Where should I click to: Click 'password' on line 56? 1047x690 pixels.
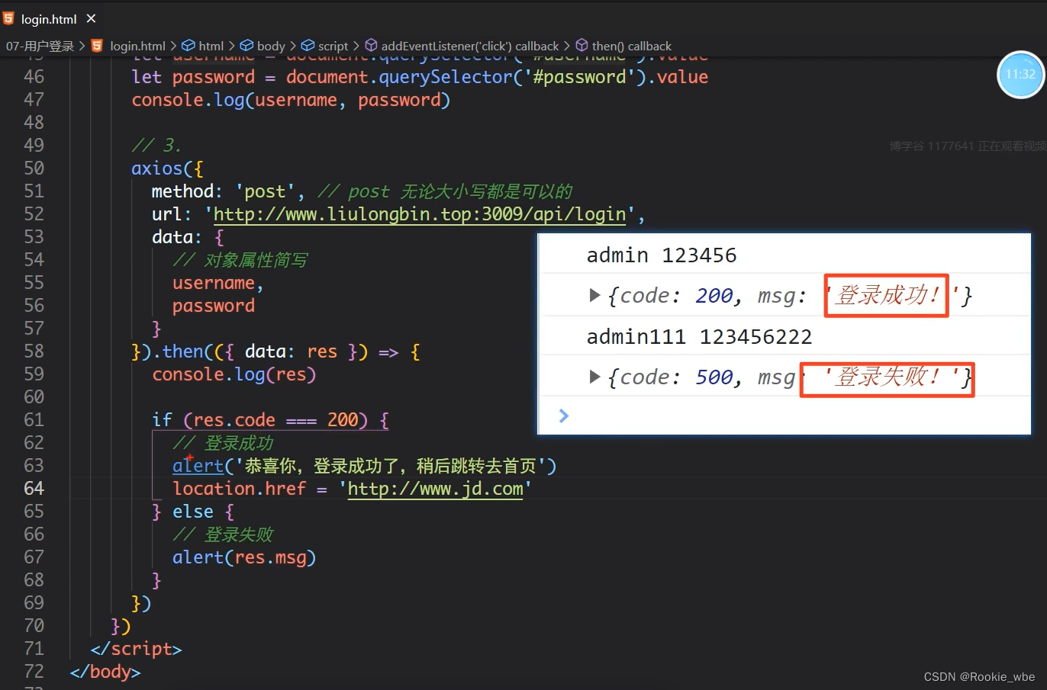(214, 306)
